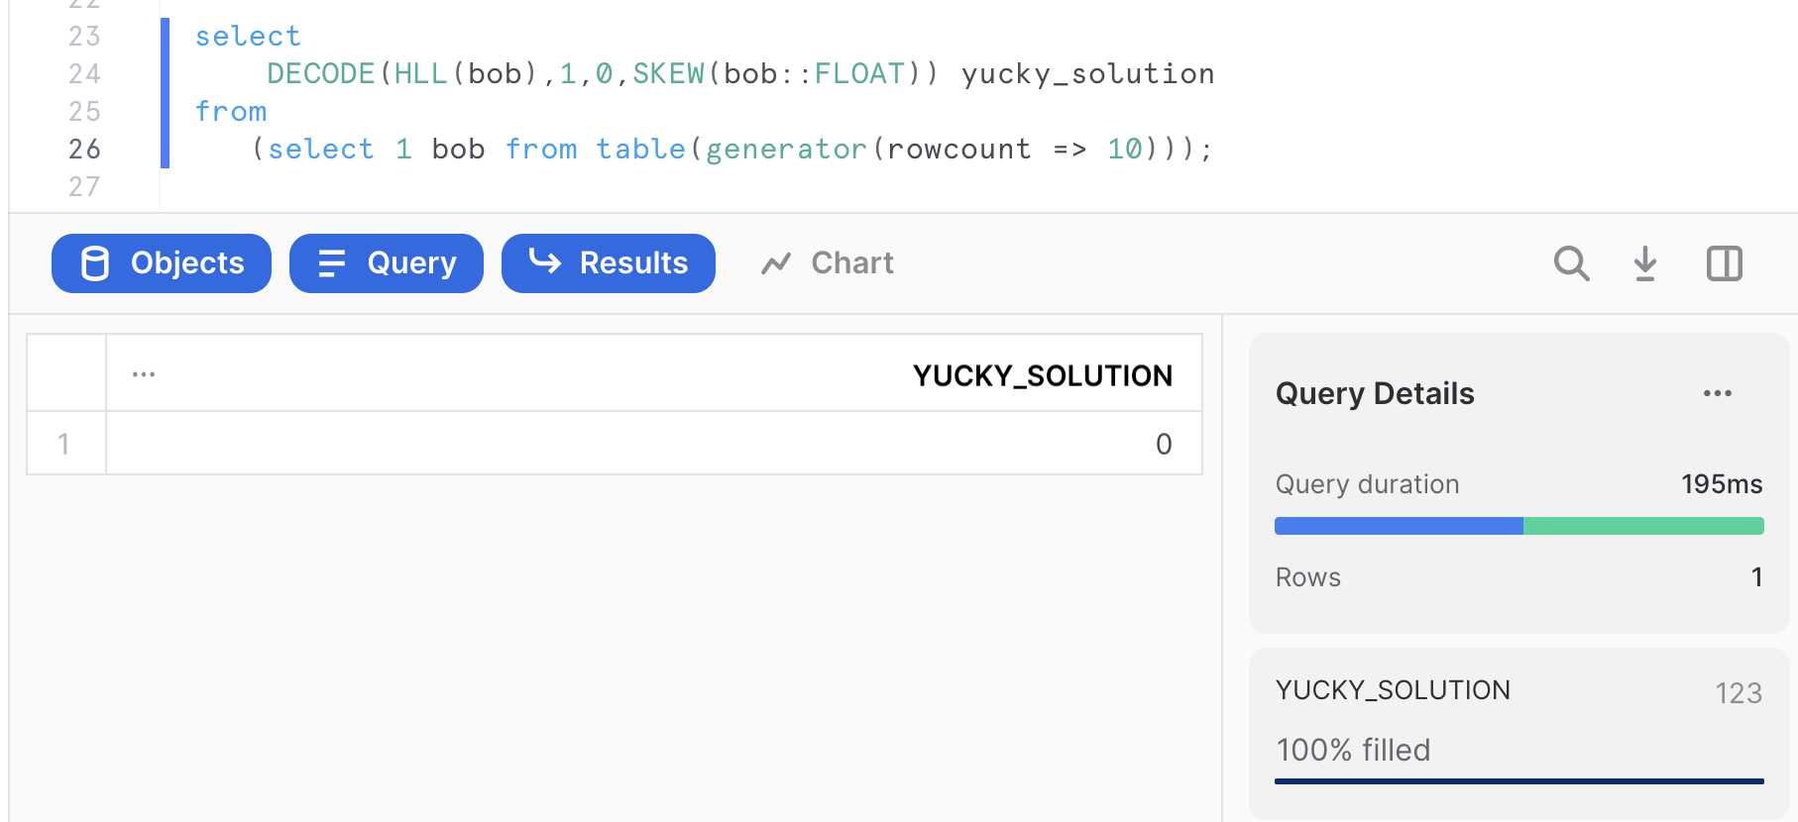Click the Chart line-graph icon
Viewport: 1798px width, 822px height.
[776, 263]
